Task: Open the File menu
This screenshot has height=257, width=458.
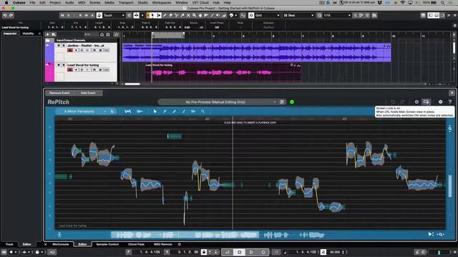Action: click(32, 3)
